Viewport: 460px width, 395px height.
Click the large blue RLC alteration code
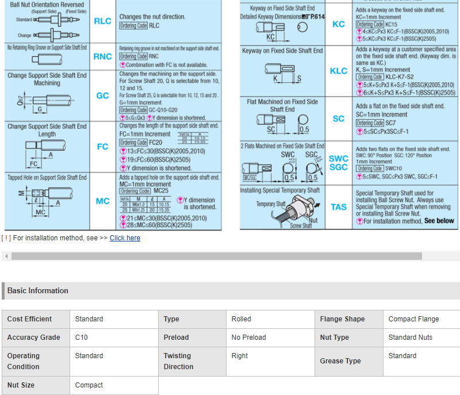coord(103,21)
